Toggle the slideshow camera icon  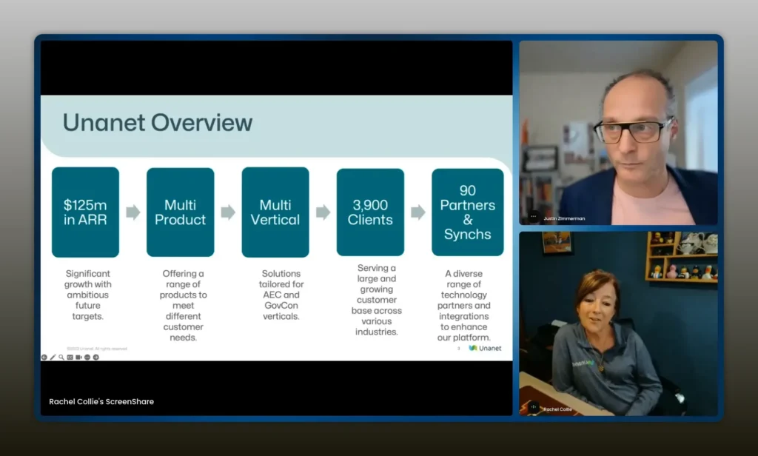pyautogui.click(x=78, y=357)
